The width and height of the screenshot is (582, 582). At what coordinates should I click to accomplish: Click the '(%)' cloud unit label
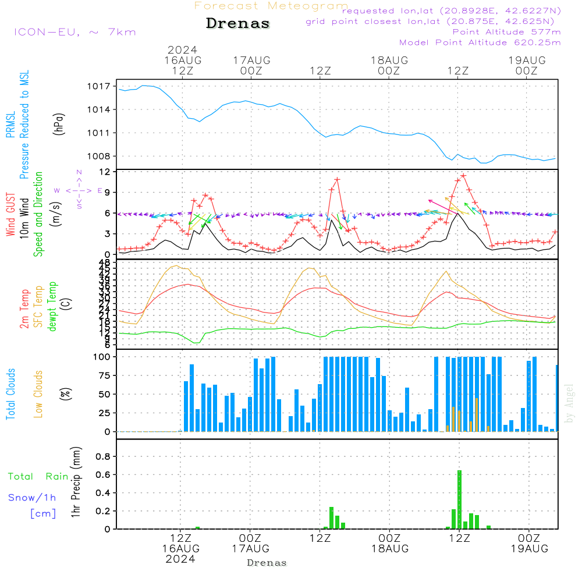[x=65, y=394]
